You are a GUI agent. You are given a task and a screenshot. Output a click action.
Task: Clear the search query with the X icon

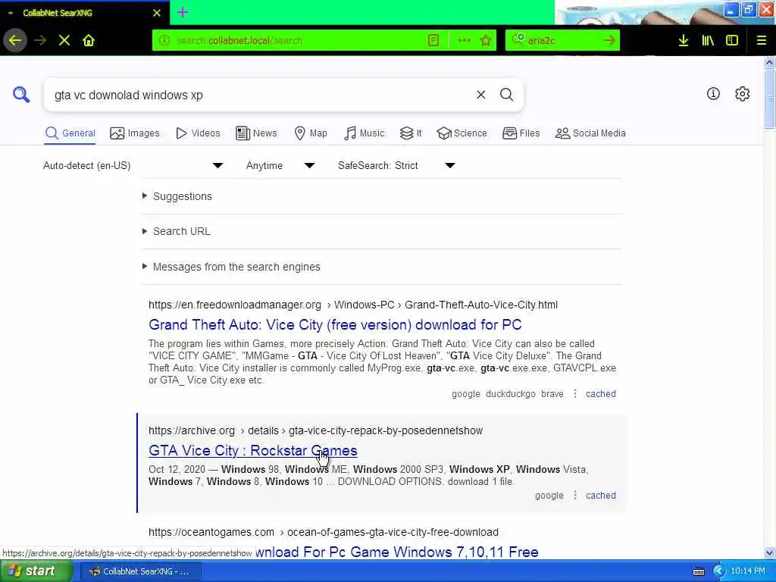point(480,95)
